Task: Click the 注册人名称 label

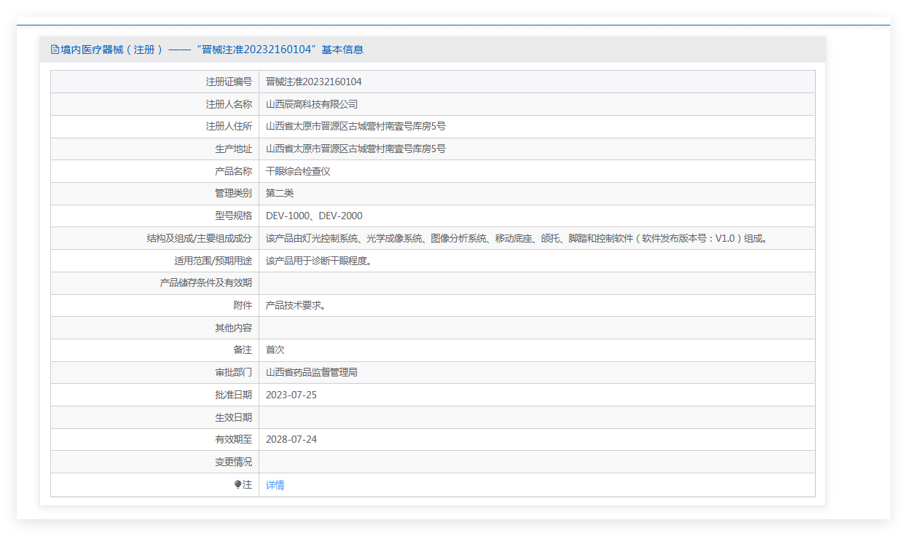Action: click(229, 104)
